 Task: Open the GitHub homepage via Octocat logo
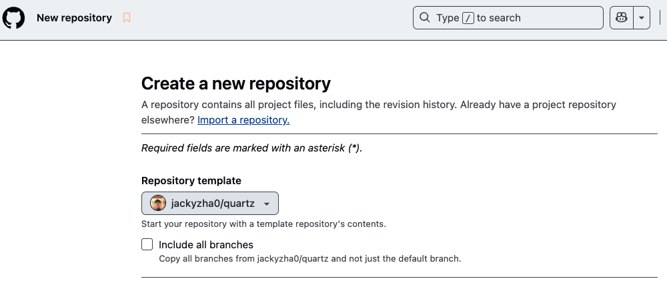pos(13,18)
